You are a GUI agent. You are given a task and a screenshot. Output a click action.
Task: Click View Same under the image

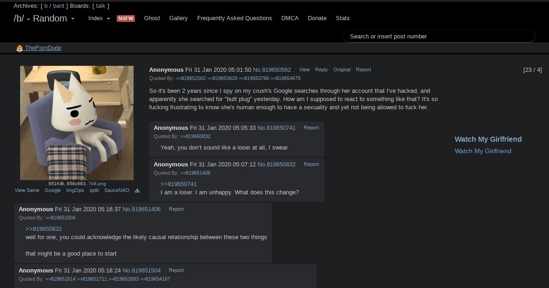27,191
